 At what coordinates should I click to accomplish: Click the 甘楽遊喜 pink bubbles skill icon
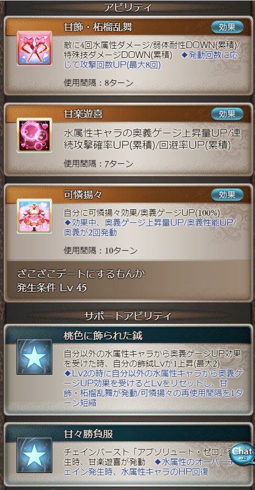point(34,135)
